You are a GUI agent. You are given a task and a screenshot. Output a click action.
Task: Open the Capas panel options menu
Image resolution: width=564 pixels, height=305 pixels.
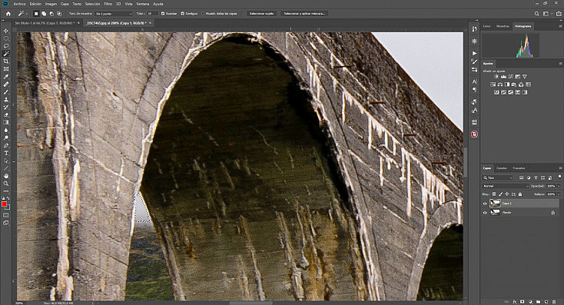(x=560, y=168)
